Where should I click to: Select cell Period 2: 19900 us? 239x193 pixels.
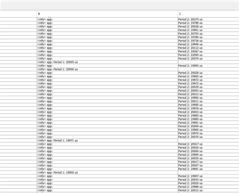click(208, 130)
